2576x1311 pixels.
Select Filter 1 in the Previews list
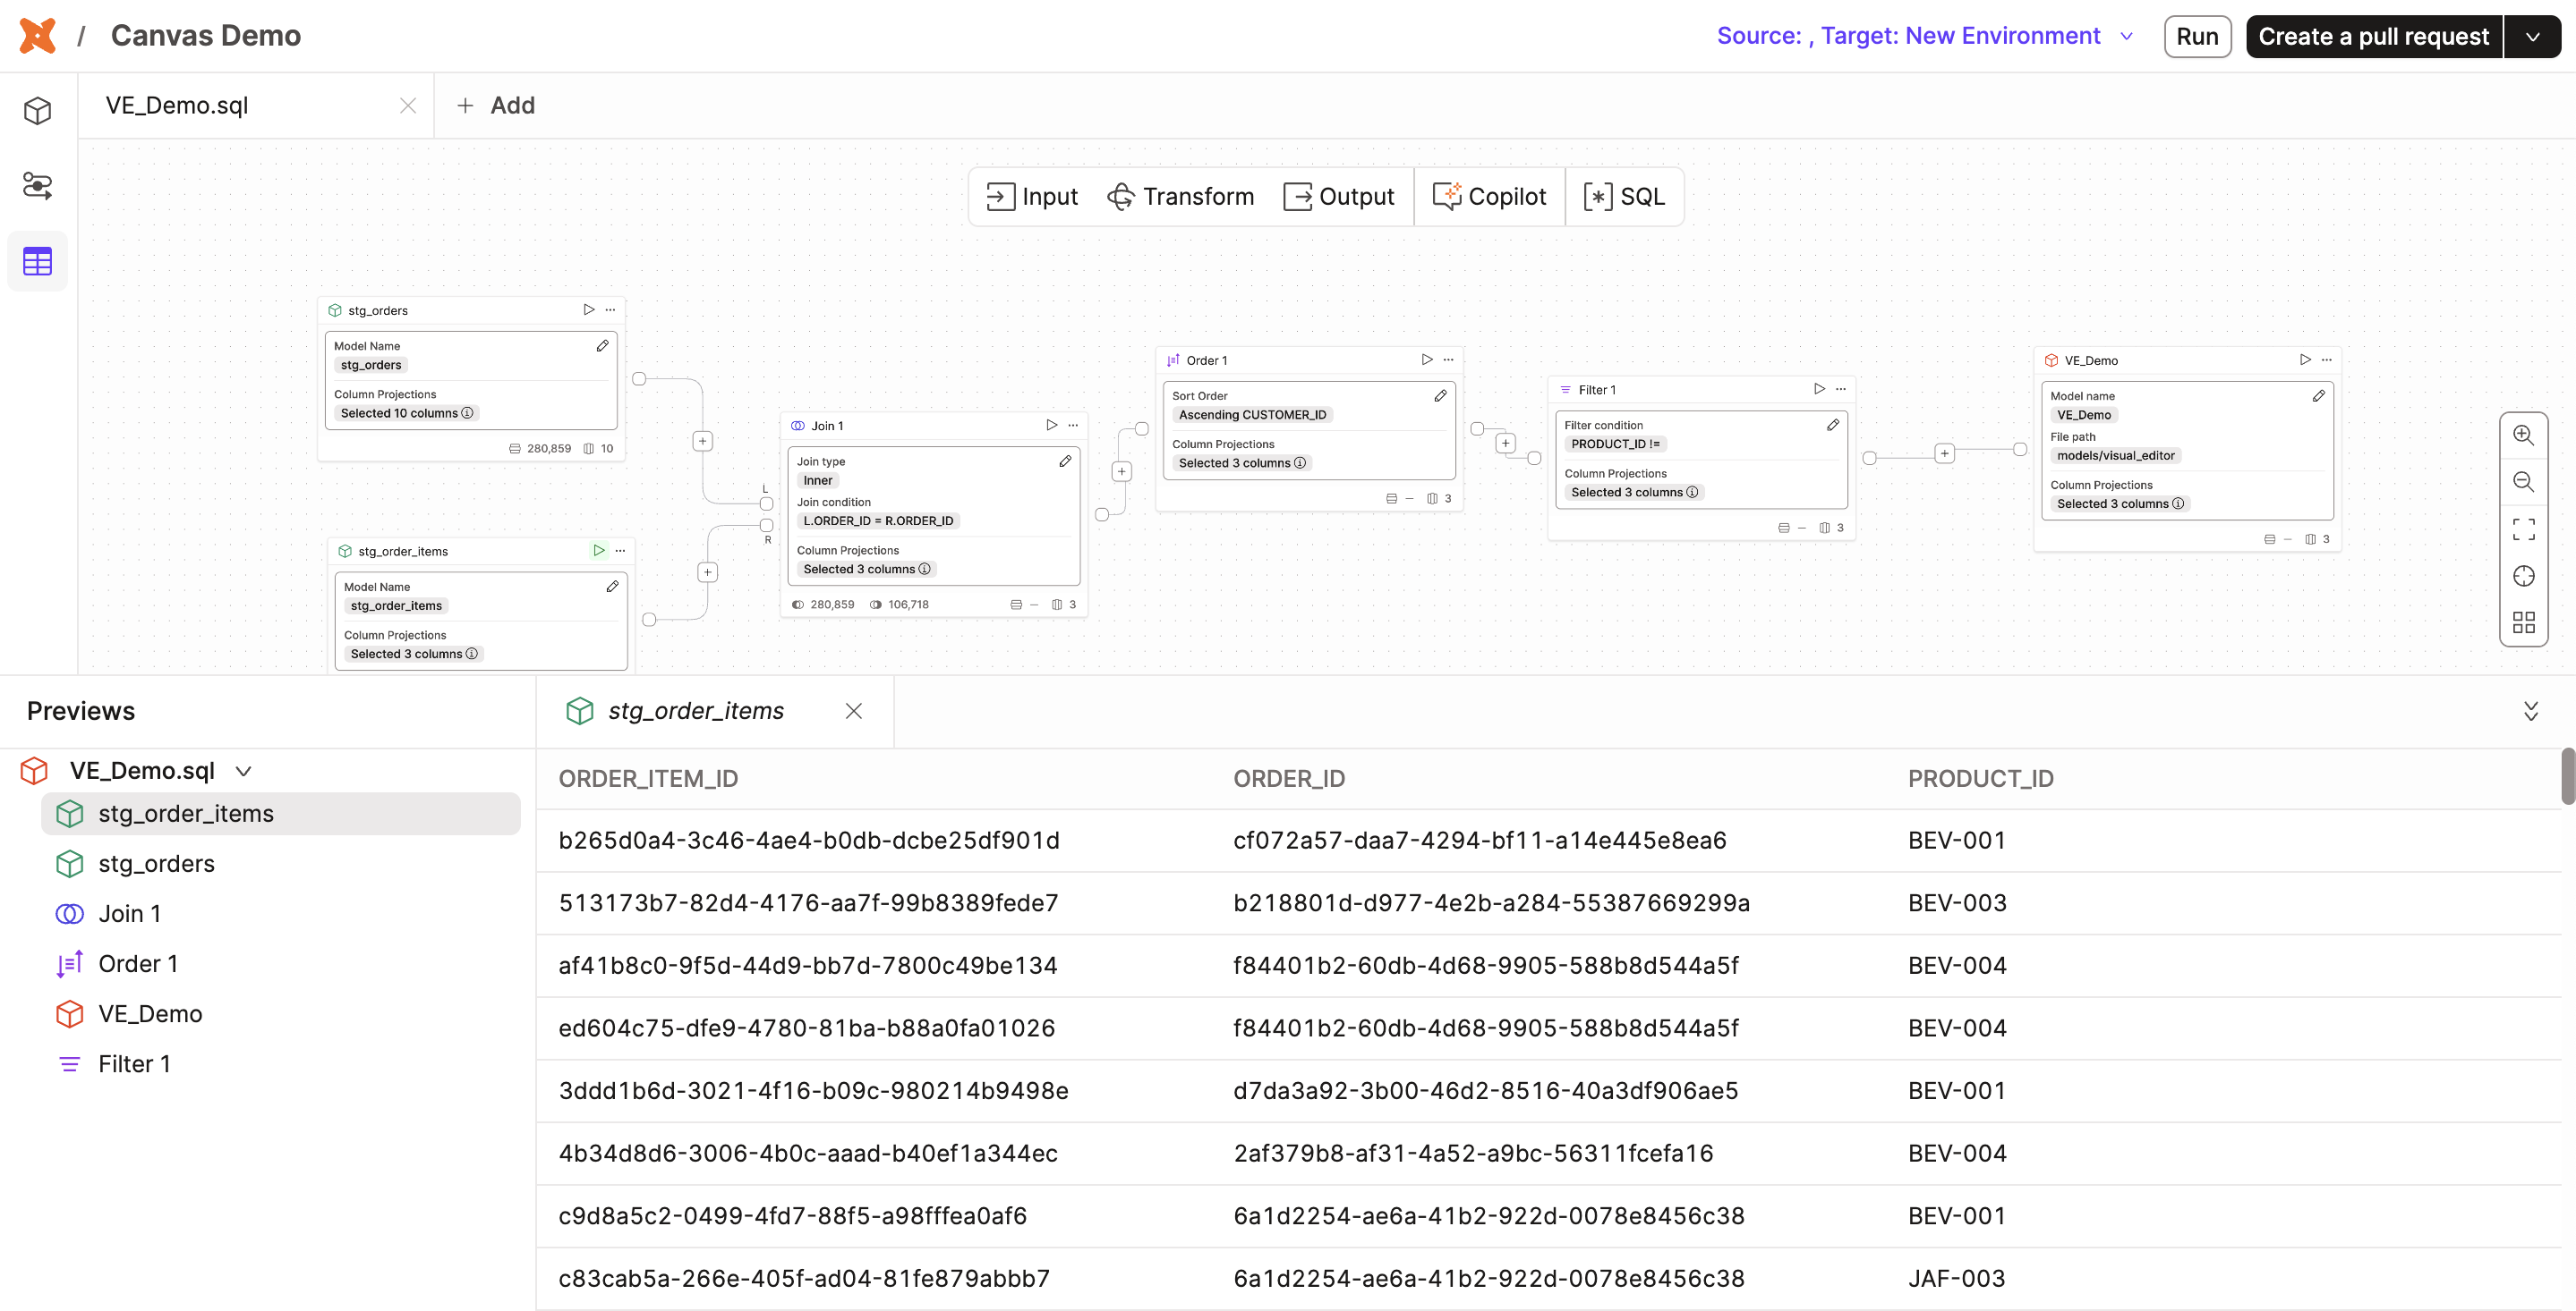[134, 1063]
